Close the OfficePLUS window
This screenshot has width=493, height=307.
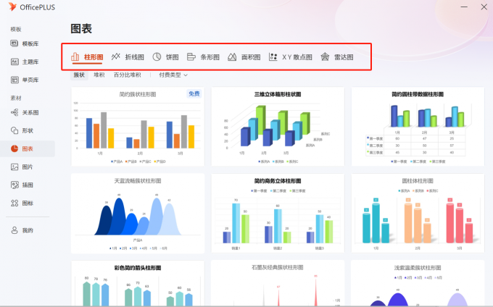(484, 7)
